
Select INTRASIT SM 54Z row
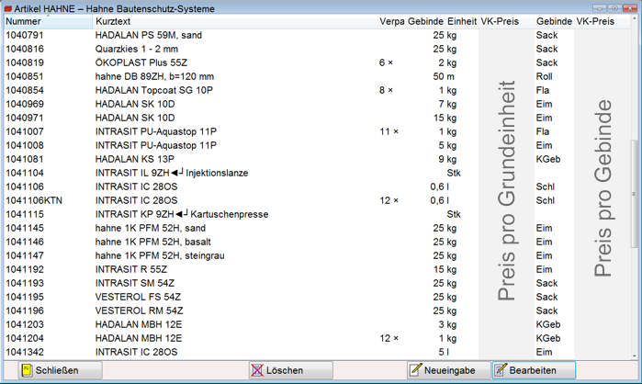pos(317,283)
